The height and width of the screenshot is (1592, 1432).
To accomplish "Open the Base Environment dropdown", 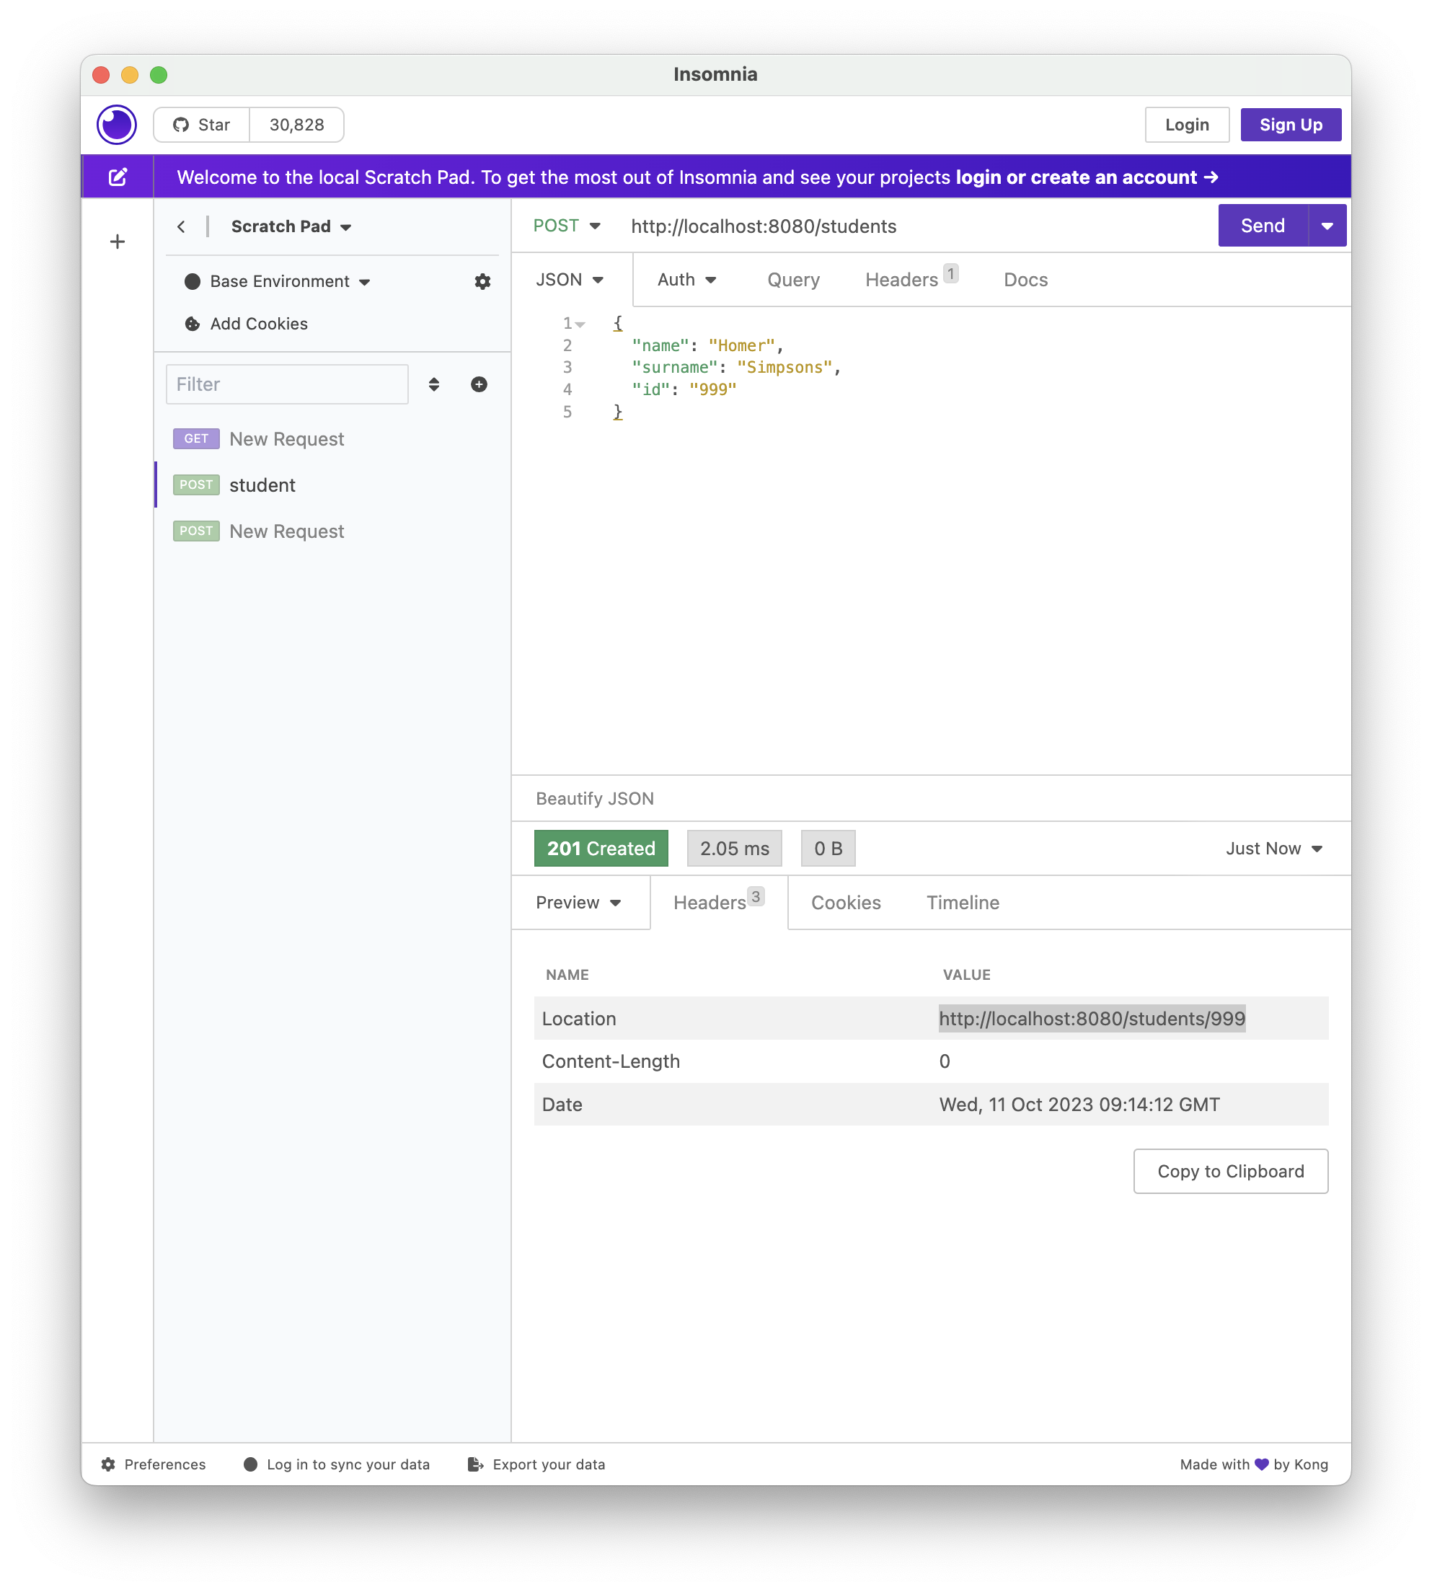I will point(277,282).
